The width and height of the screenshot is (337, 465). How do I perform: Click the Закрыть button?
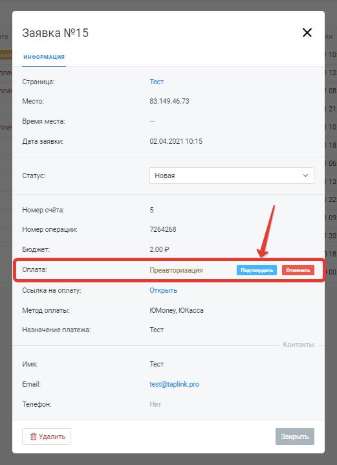(295, 437)
